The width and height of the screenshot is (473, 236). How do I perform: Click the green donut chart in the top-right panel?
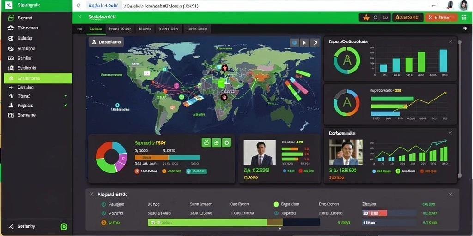click(x=346, y=60)
